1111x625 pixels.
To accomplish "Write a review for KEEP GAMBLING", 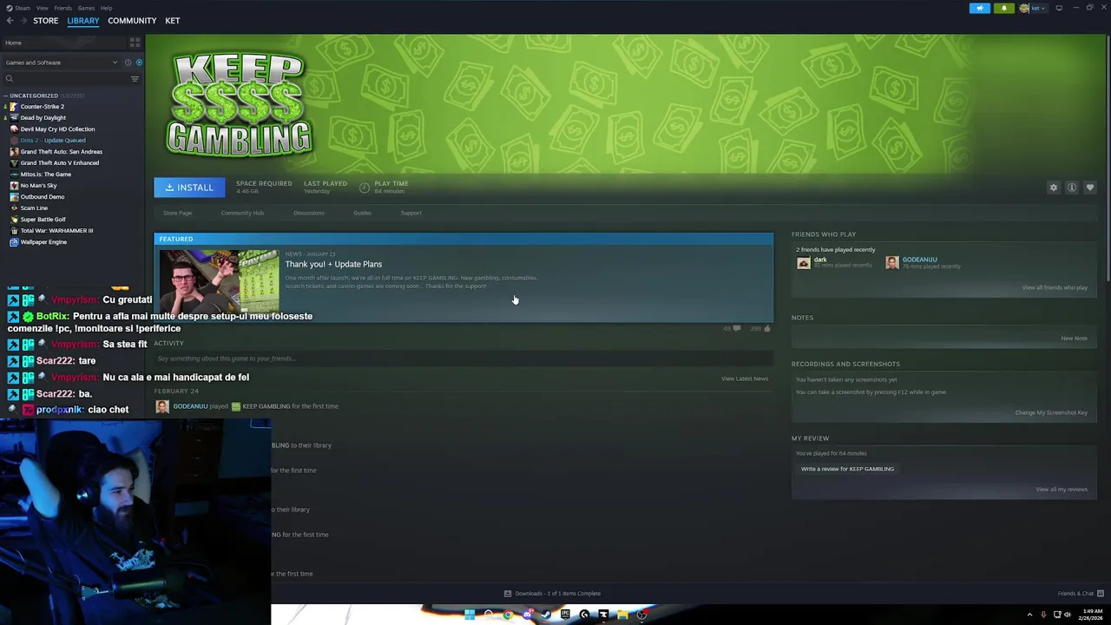I will (847, 469).
